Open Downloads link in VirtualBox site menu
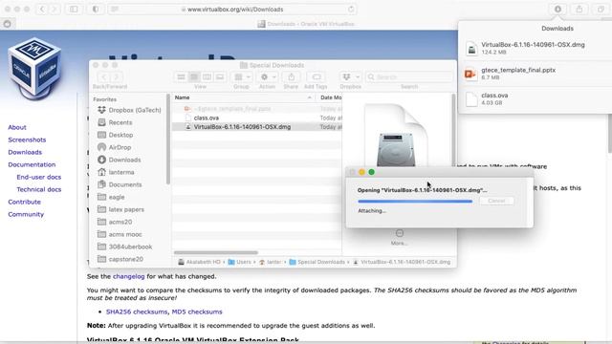The image size is (612, 344). click(25, 152)
